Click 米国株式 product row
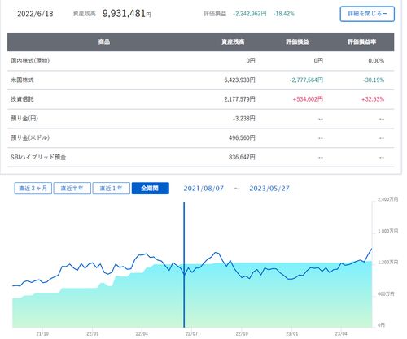The height and width of the screenshot is (339, 407). 200,80
